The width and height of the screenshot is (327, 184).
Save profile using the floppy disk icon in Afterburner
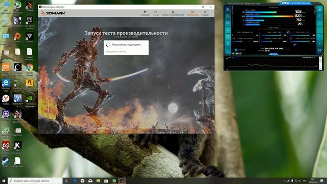pos(319,51)
